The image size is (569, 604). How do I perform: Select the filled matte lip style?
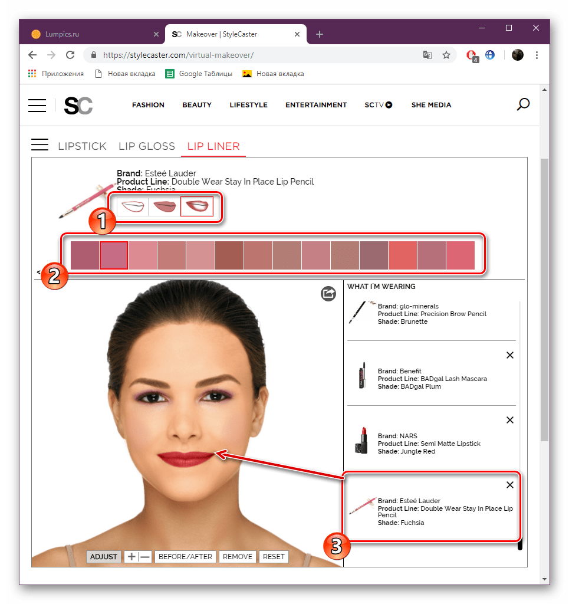coord(165,206)
